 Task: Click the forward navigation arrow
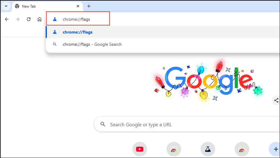pos(18,19)
